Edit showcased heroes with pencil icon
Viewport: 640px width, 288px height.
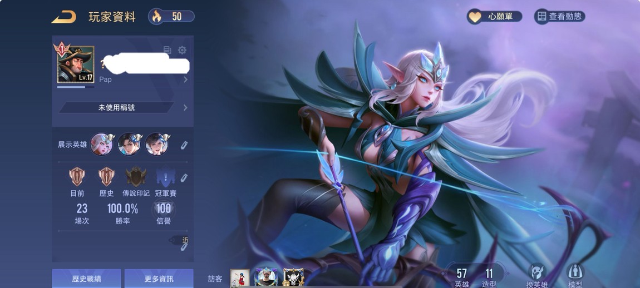[184, 145]
